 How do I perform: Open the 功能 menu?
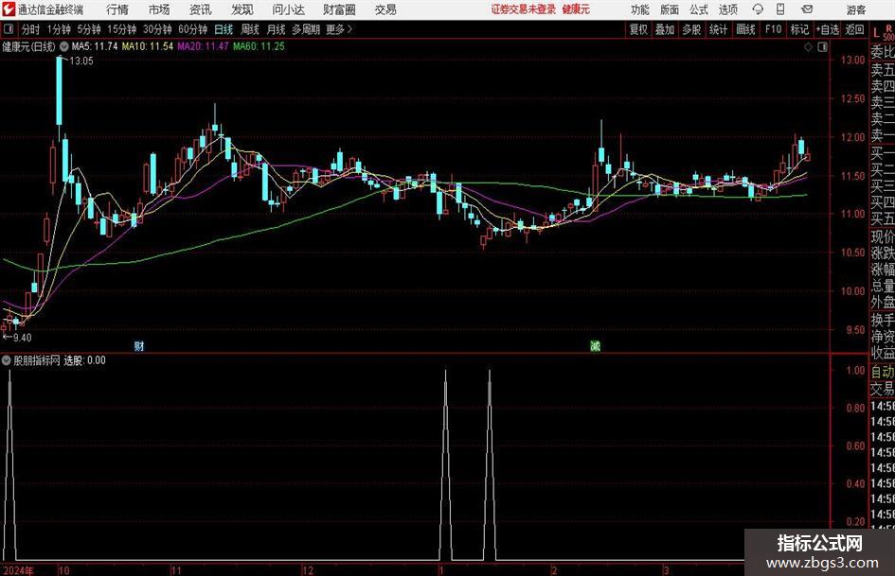pyautogui.click(x=640, y=9)
